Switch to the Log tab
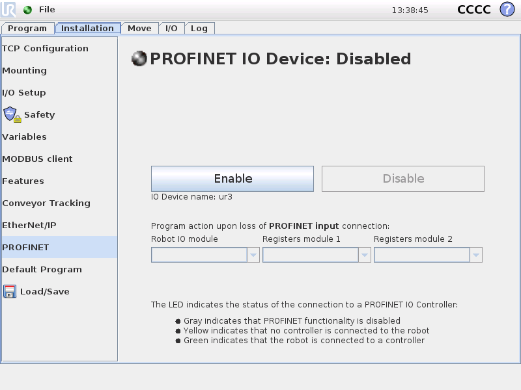 point(199,28)
